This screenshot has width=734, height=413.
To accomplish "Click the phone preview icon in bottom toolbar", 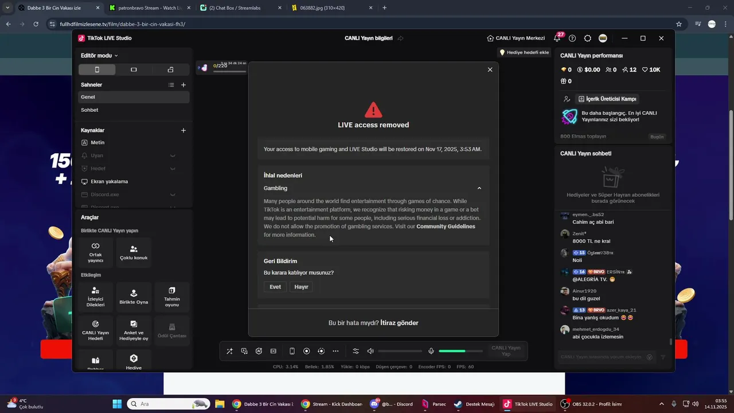I will point(292,351).
